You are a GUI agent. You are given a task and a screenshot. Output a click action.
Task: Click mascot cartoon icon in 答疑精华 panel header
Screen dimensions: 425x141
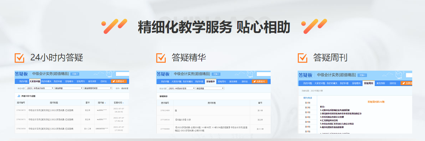250,74
